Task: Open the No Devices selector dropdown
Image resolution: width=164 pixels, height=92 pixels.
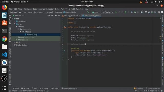Action: click(107, 12)
